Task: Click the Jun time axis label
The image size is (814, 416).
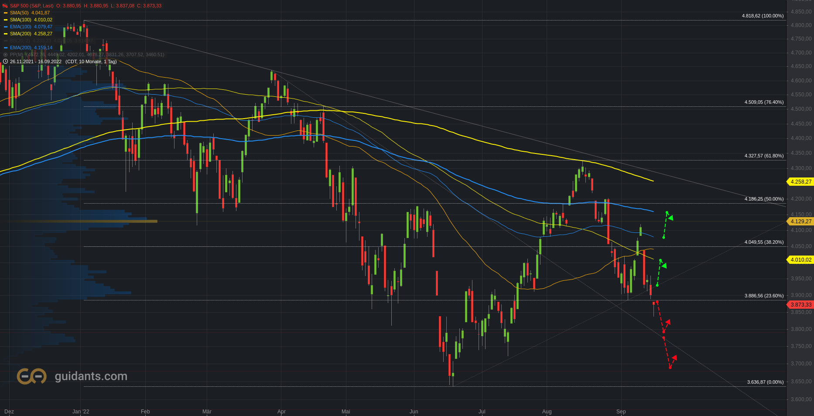Action: pos(414,412)
